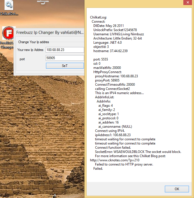The height and width of the screenshot is (198, 194).
Task: Click the SeT button
Action: click(65, 66)
